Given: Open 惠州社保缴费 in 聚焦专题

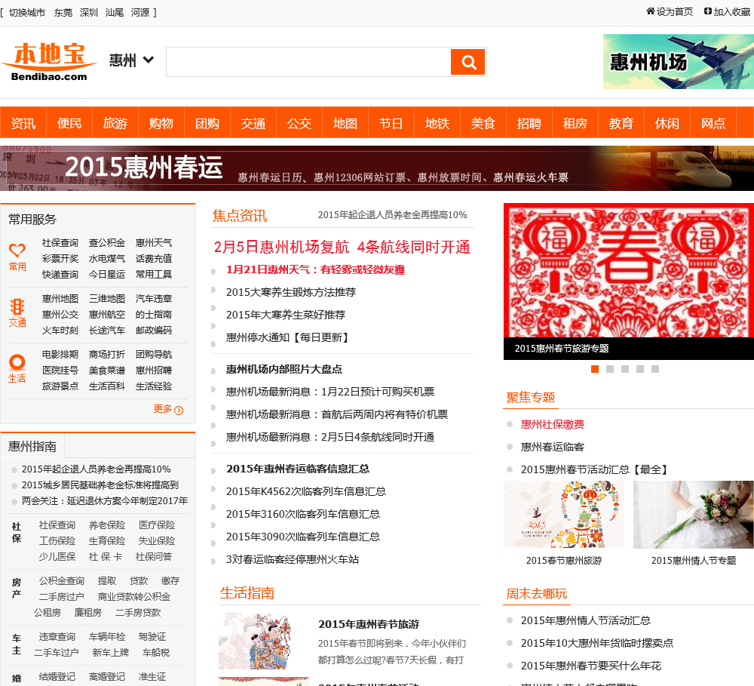Looking at the screenshot, I should click(553, 424).
